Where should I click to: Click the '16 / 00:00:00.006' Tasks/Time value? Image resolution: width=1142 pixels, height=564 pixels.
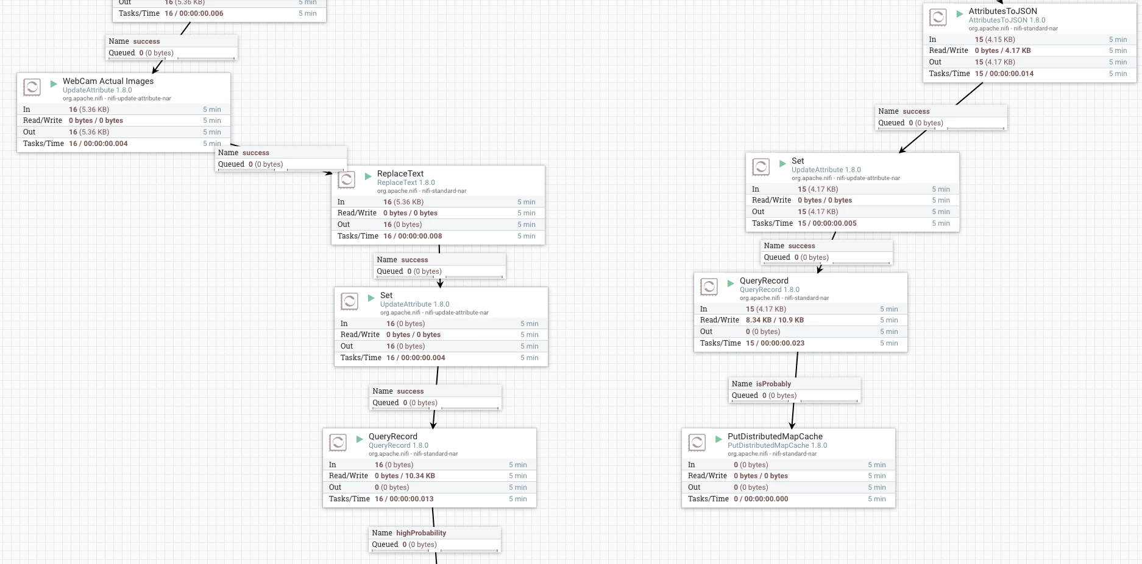coord(194,13)
